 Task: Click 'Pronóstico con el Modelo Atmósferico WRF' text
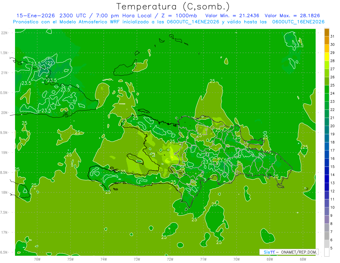(67, 22)
